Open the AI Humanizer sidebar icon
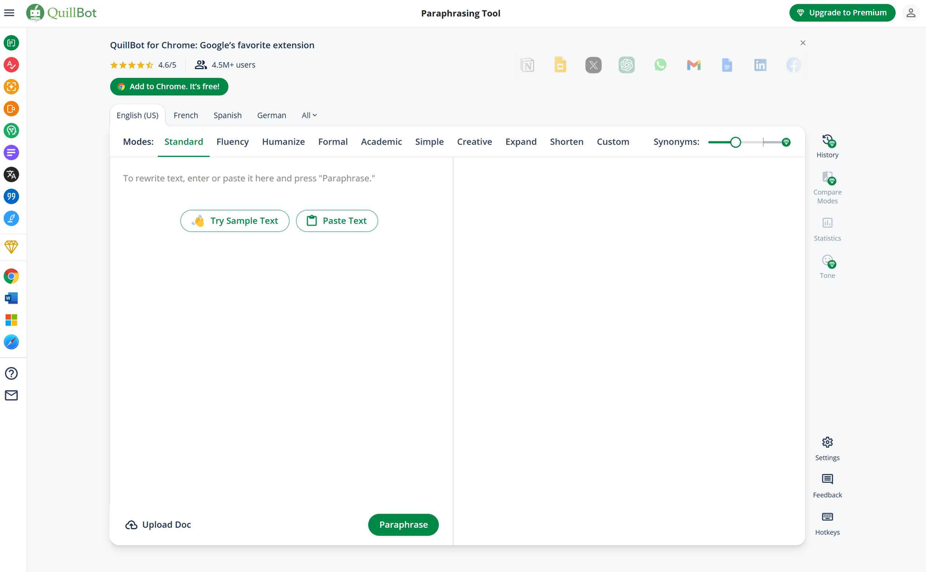Screen dimensions: 926x572 11,131
